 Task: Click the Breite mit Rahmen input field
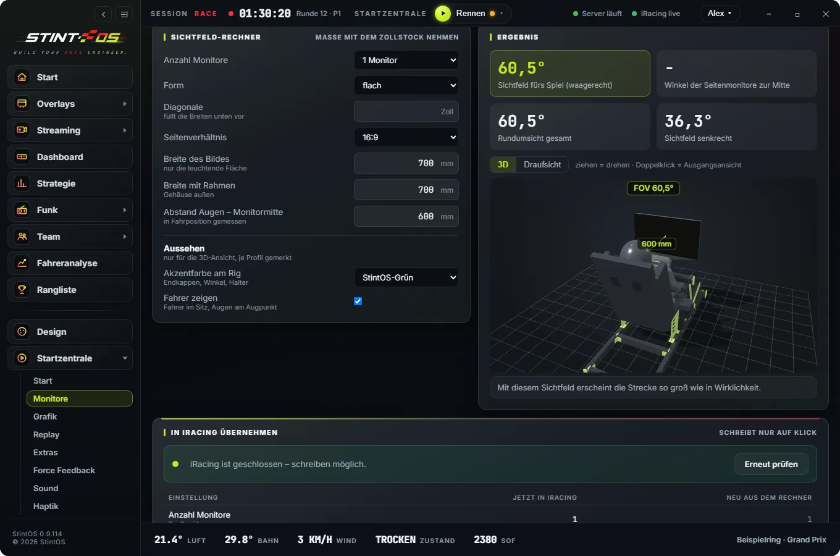click(x=406, y=190)
